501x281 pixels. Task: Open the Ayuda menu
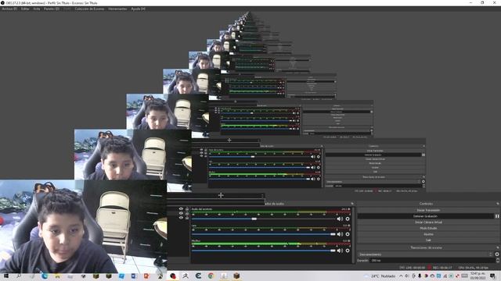pos(138,9)
